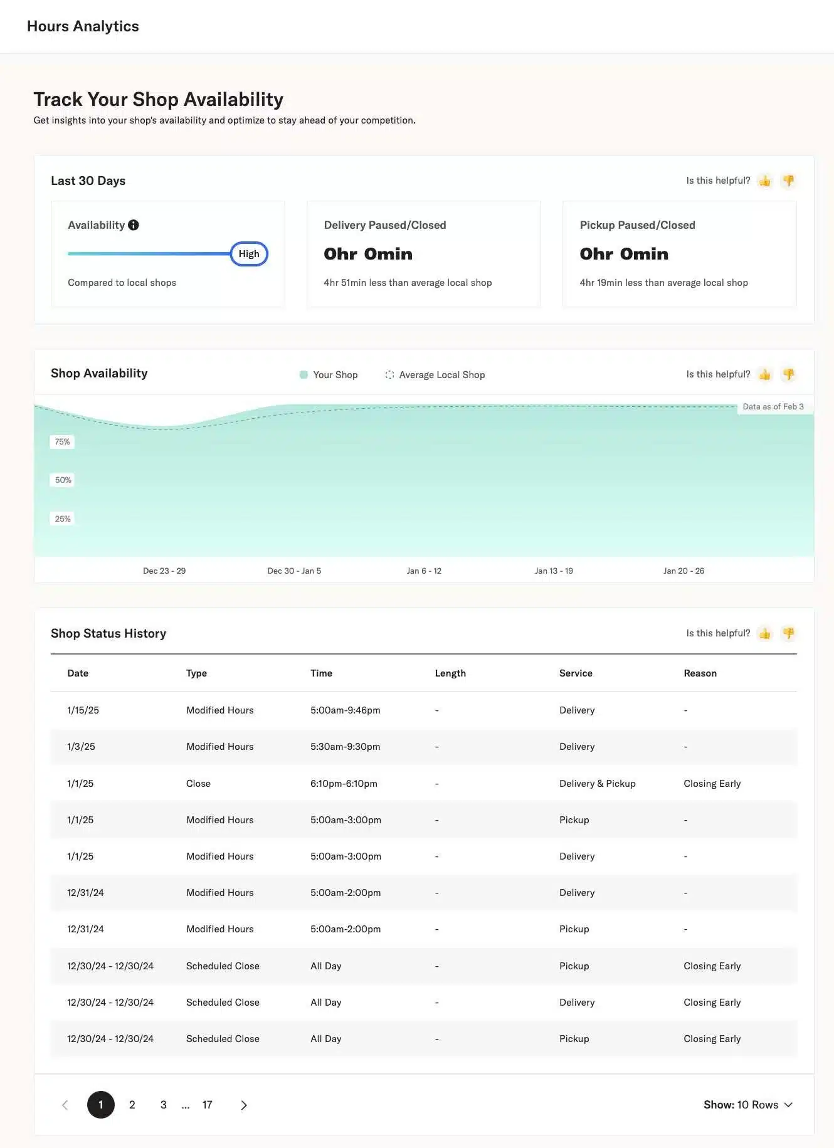Click the Jan 20 - 26 chart label

point(684,571)
